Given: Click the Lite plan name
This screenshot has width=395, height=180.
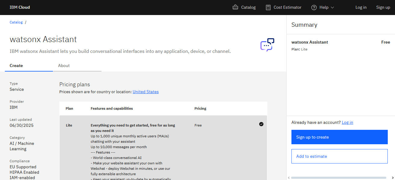Looking at the screenshot, I should (69, 125).
